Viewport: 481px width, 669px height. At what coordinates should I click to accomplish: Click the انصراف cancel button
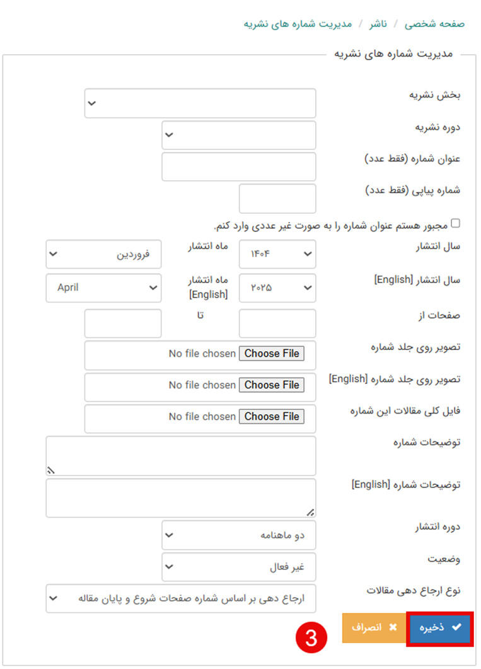[374, 628]
